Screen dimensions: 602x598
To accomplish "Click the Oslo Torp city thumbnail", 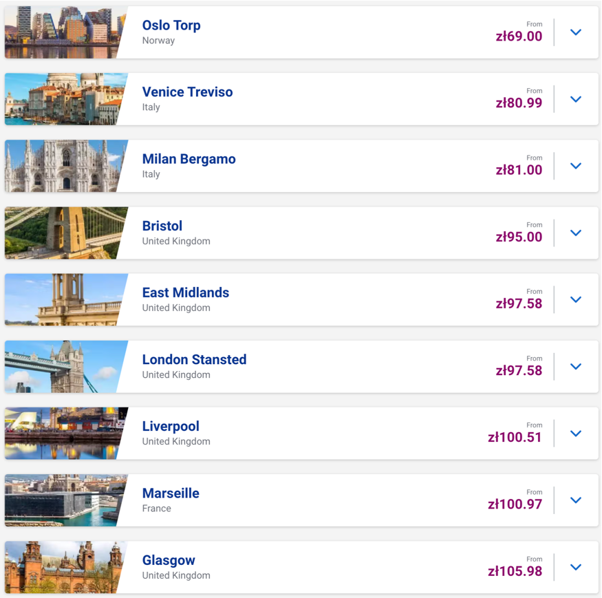I will click(x=63, y=32).
